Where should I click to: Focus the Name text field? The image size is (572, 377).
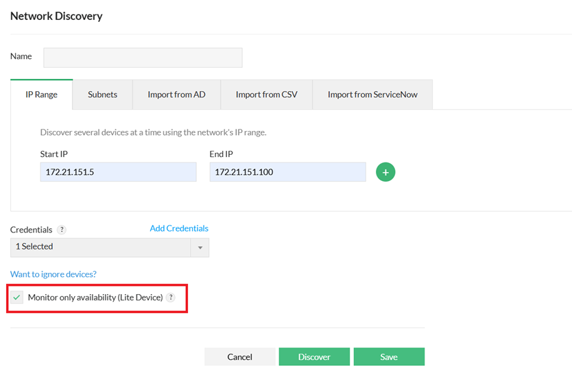tap(143, 58)
